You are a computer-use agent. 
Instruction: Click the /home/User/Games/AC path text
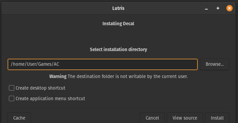(35, 64)
